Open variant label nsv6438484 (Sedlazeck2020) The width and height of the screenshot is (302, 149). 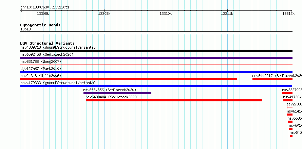112,97
